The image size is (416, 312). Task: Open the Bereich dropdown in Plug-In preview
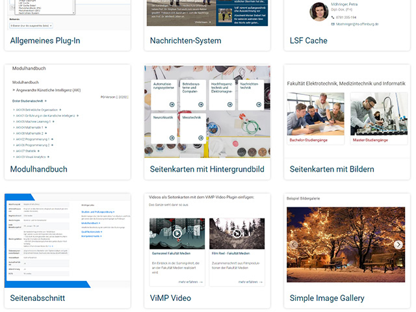coord(31,26)
